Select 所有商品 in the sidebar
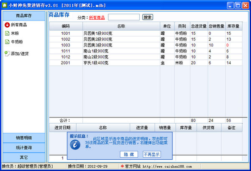Screen dimensions: 251x171 [19, 25]
